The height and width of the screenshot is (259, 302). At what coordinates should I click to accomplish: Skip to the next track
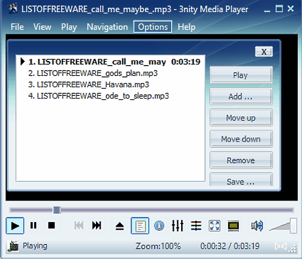click(x=97, y=225)
